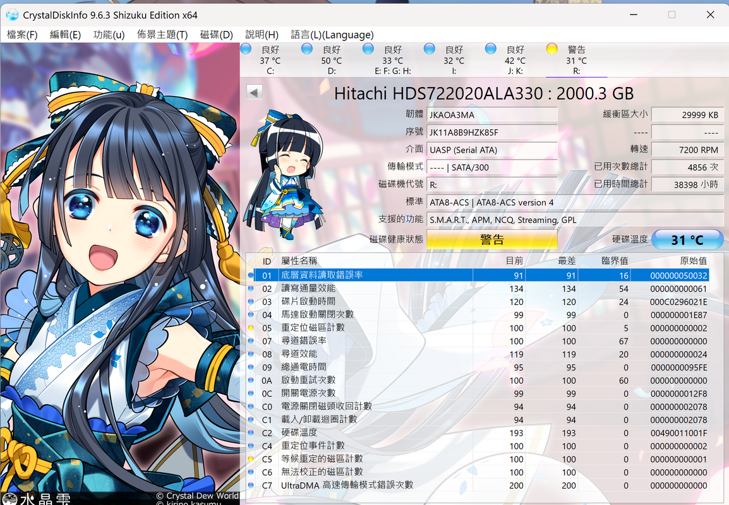729x505 pixels.
Task: Click the rotation rate value 7200 RPM
Action: (687, 150)
